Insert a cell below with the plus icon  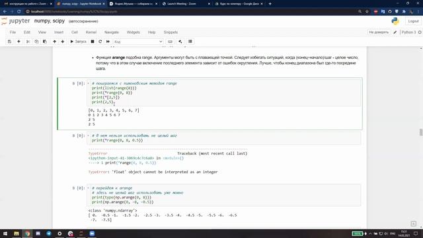tap(19, 42)
